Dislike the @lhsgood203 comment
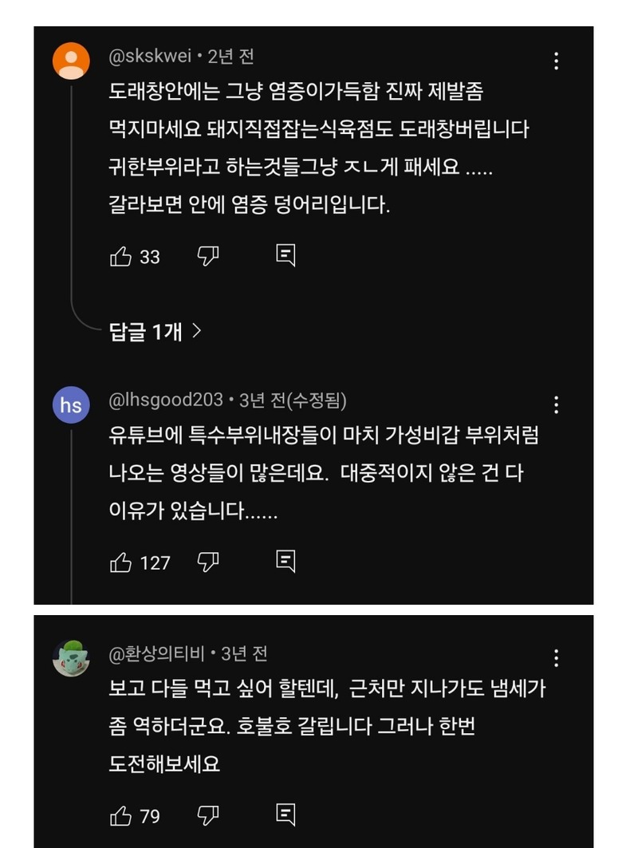This screenshot has width=622, height=848. click(208, 562)
